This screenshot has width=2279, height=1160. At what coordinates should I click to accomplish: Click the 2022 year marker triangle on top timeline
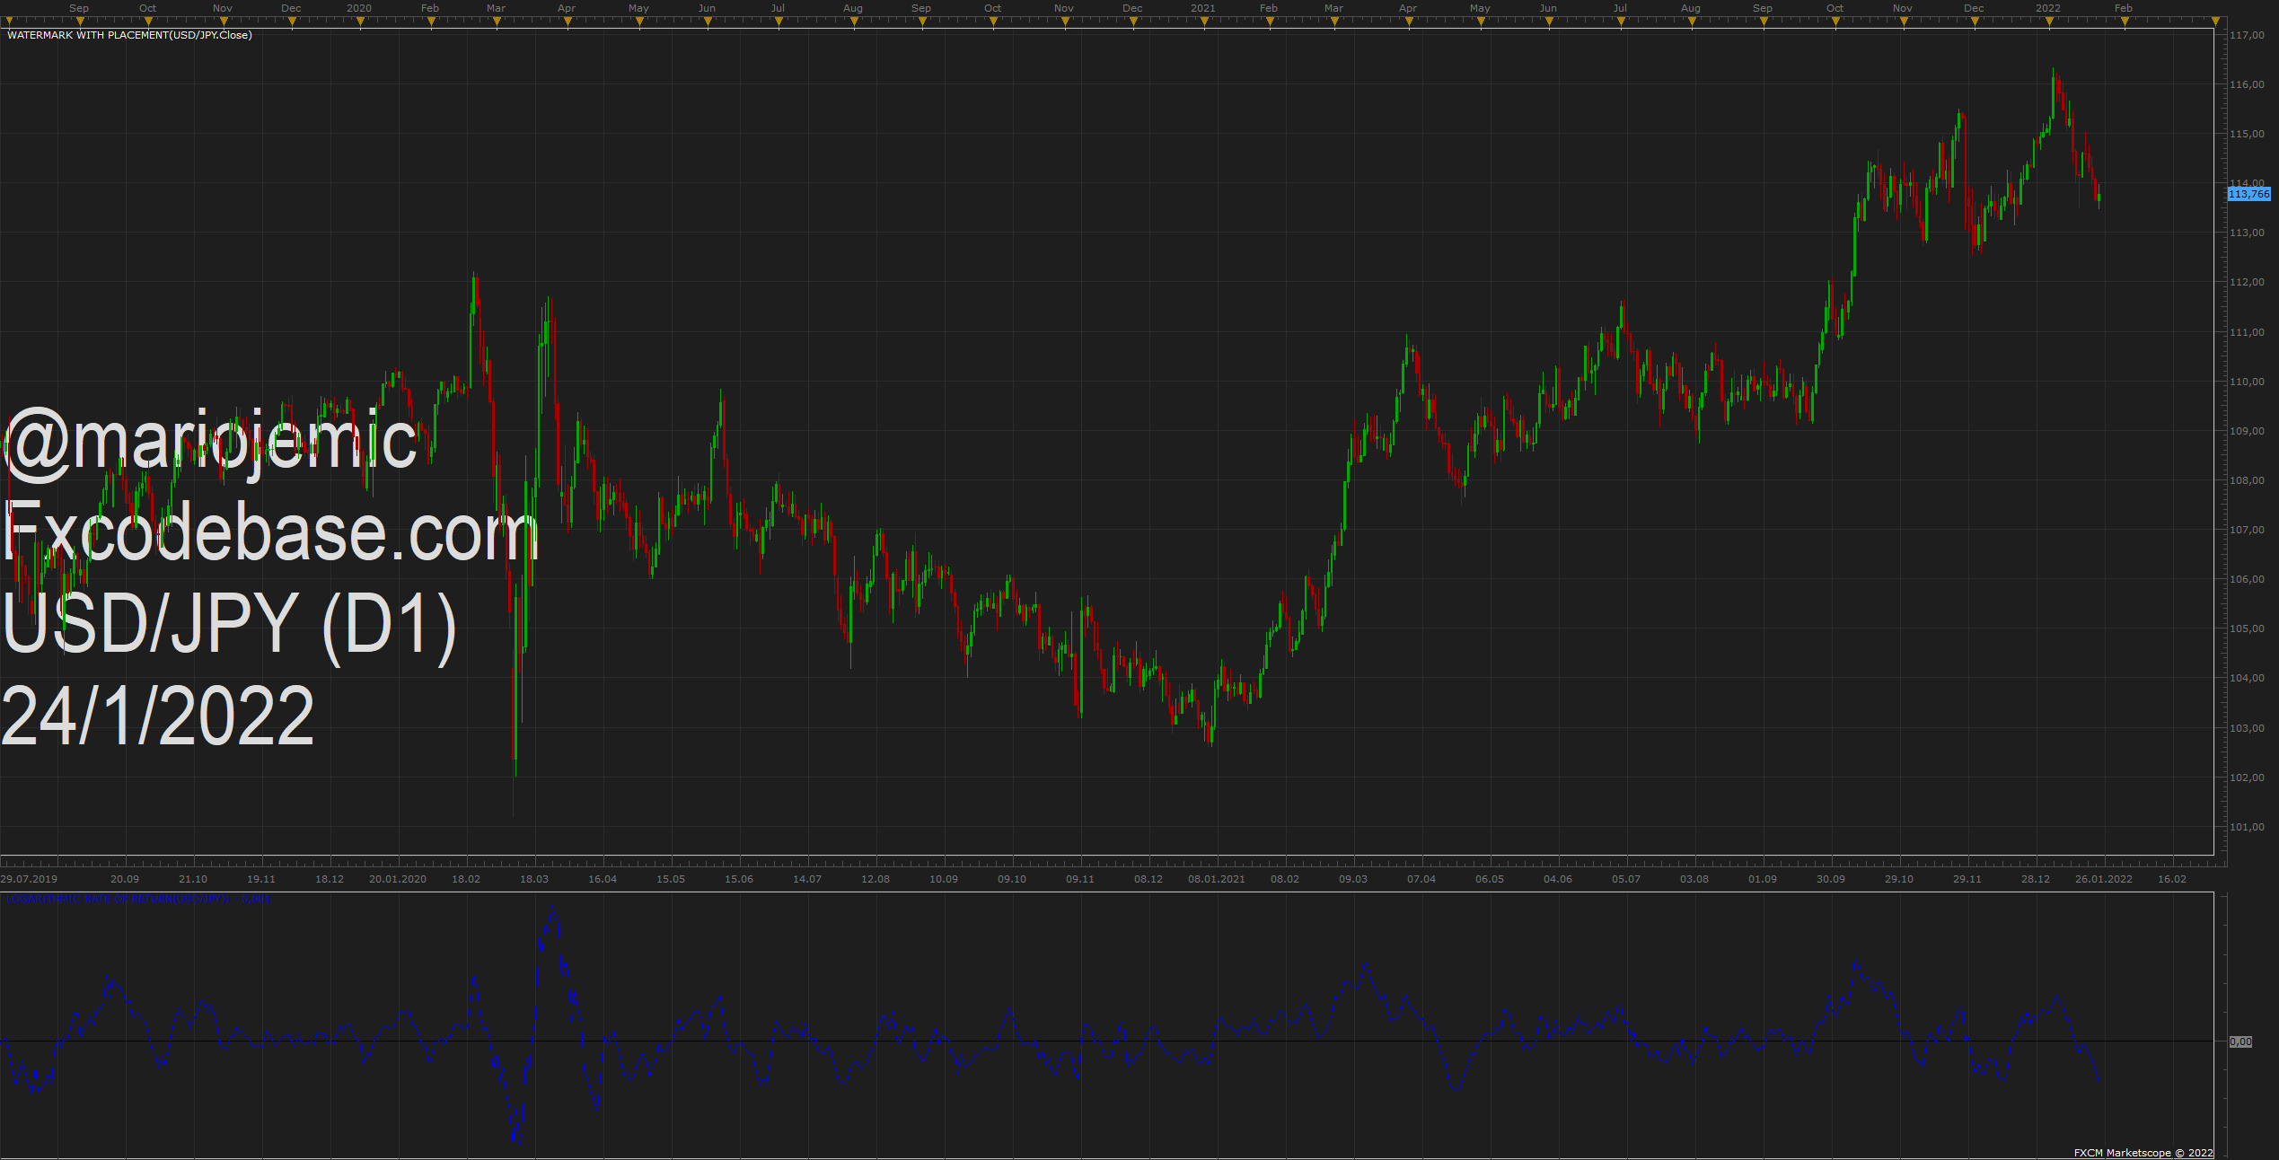click(x=2049, y=22)
